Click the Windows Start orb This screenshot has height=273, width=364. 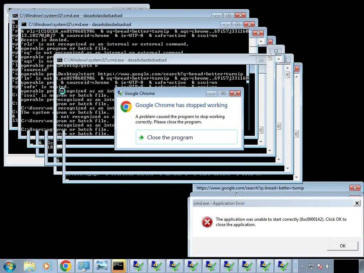coord(10,266)
